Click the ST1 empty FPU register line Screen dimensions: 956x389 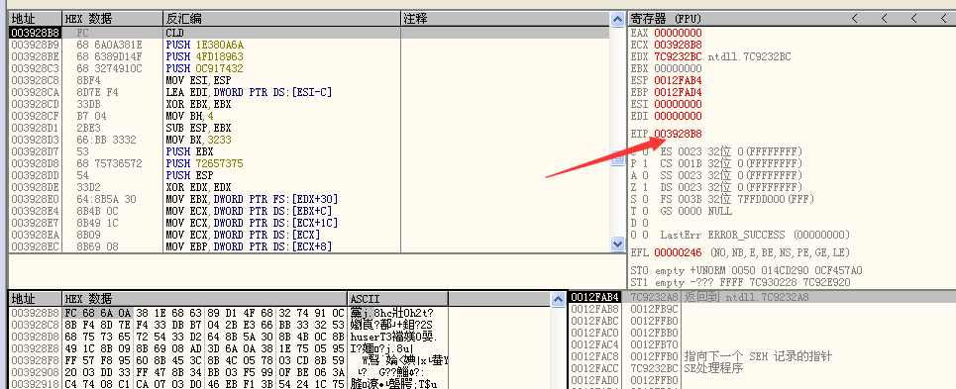741,282
